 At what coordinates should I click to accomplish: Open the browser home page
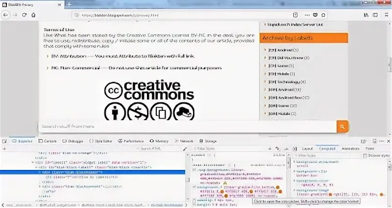33,15
